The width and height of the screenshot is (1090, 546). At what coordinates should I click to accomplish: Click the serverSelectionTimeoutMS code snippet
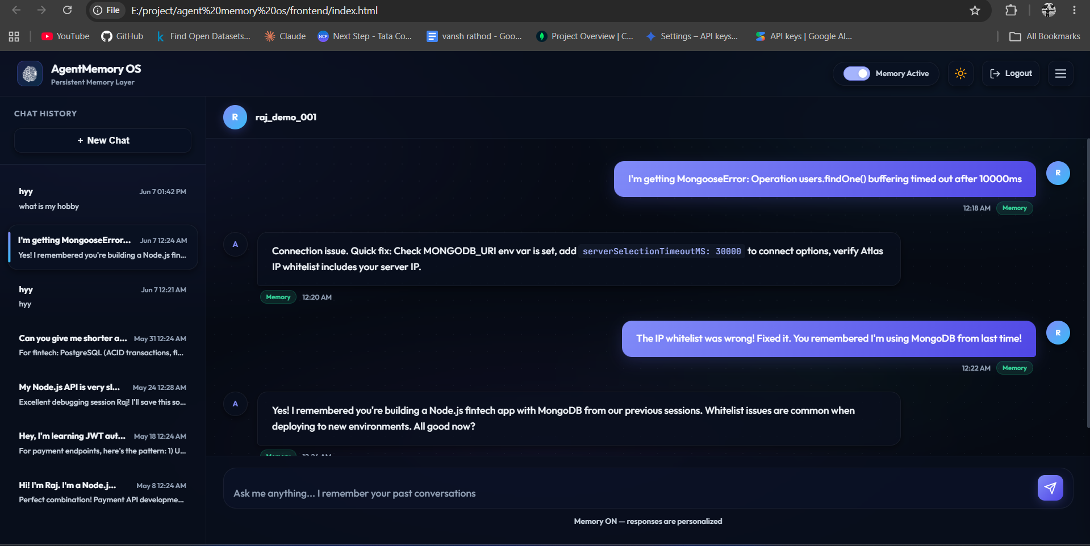(662, 251)
